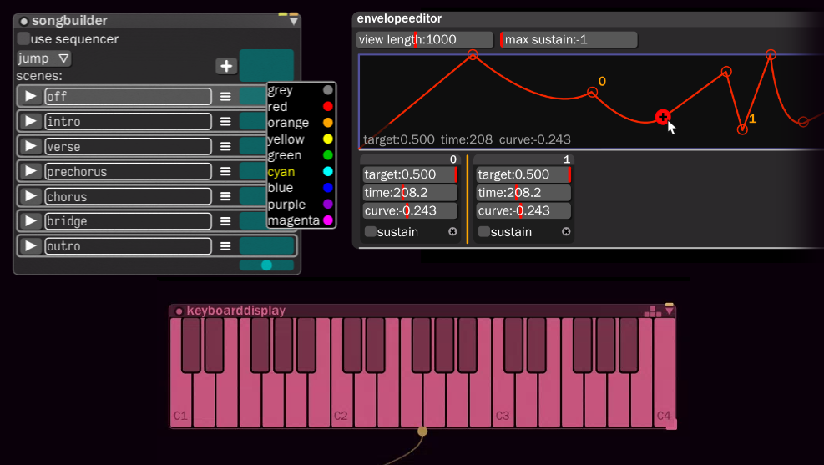This screenshot has height=465, width=824.
Task: Click the grip handle of 'intro' scene
Action: pyautogui.click(x=225, y=121)
